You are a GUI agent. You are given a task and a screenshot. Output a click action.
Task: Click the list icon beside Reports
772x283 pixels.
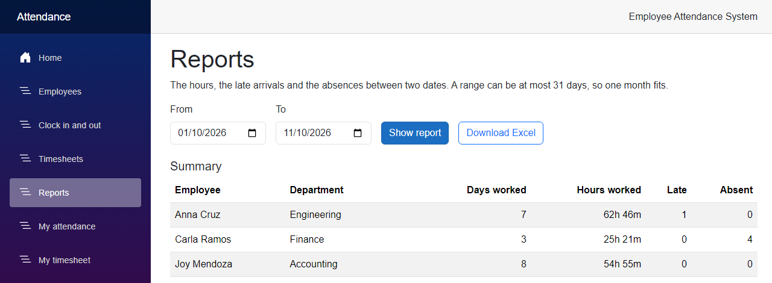[x=25, y=193]
